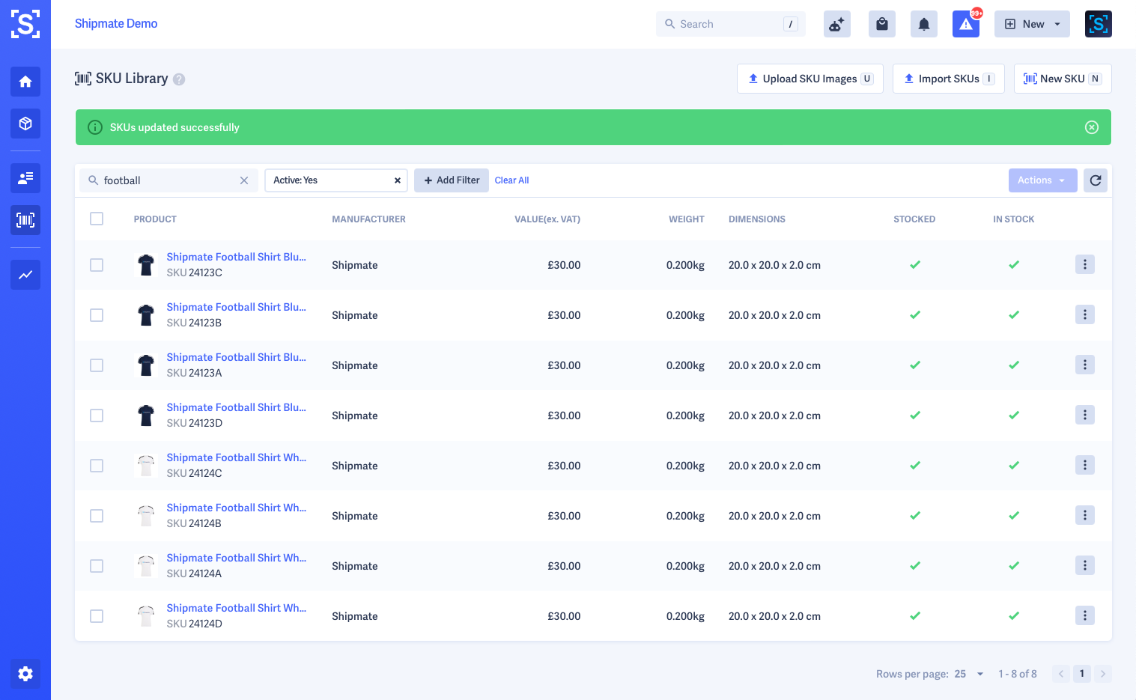This screenshot has width=1136, height=700.
Task: Remove the Active: Yes filter
Action: tap(398, 180)
